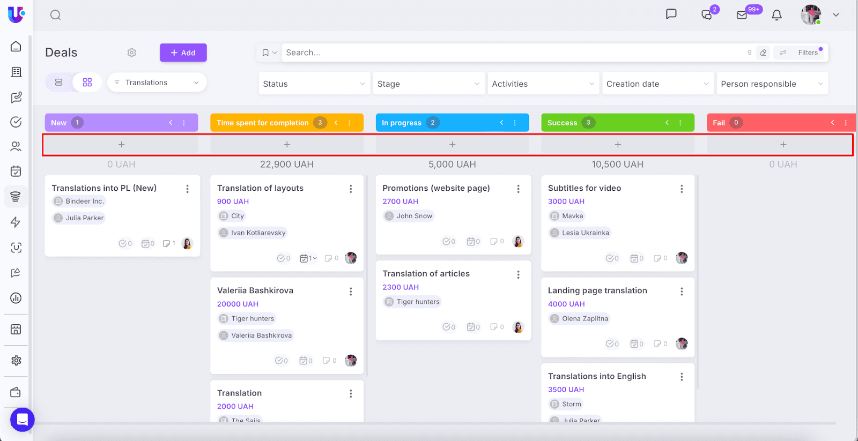The width and height of the screenshot is (858, 441).
Task: Open the Person responsible dropdown
Action: pos(772,84)
